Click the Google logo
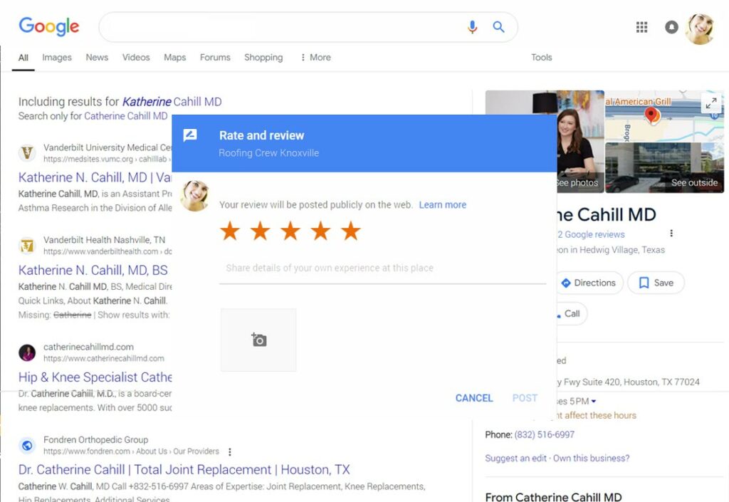 (49, 26)
